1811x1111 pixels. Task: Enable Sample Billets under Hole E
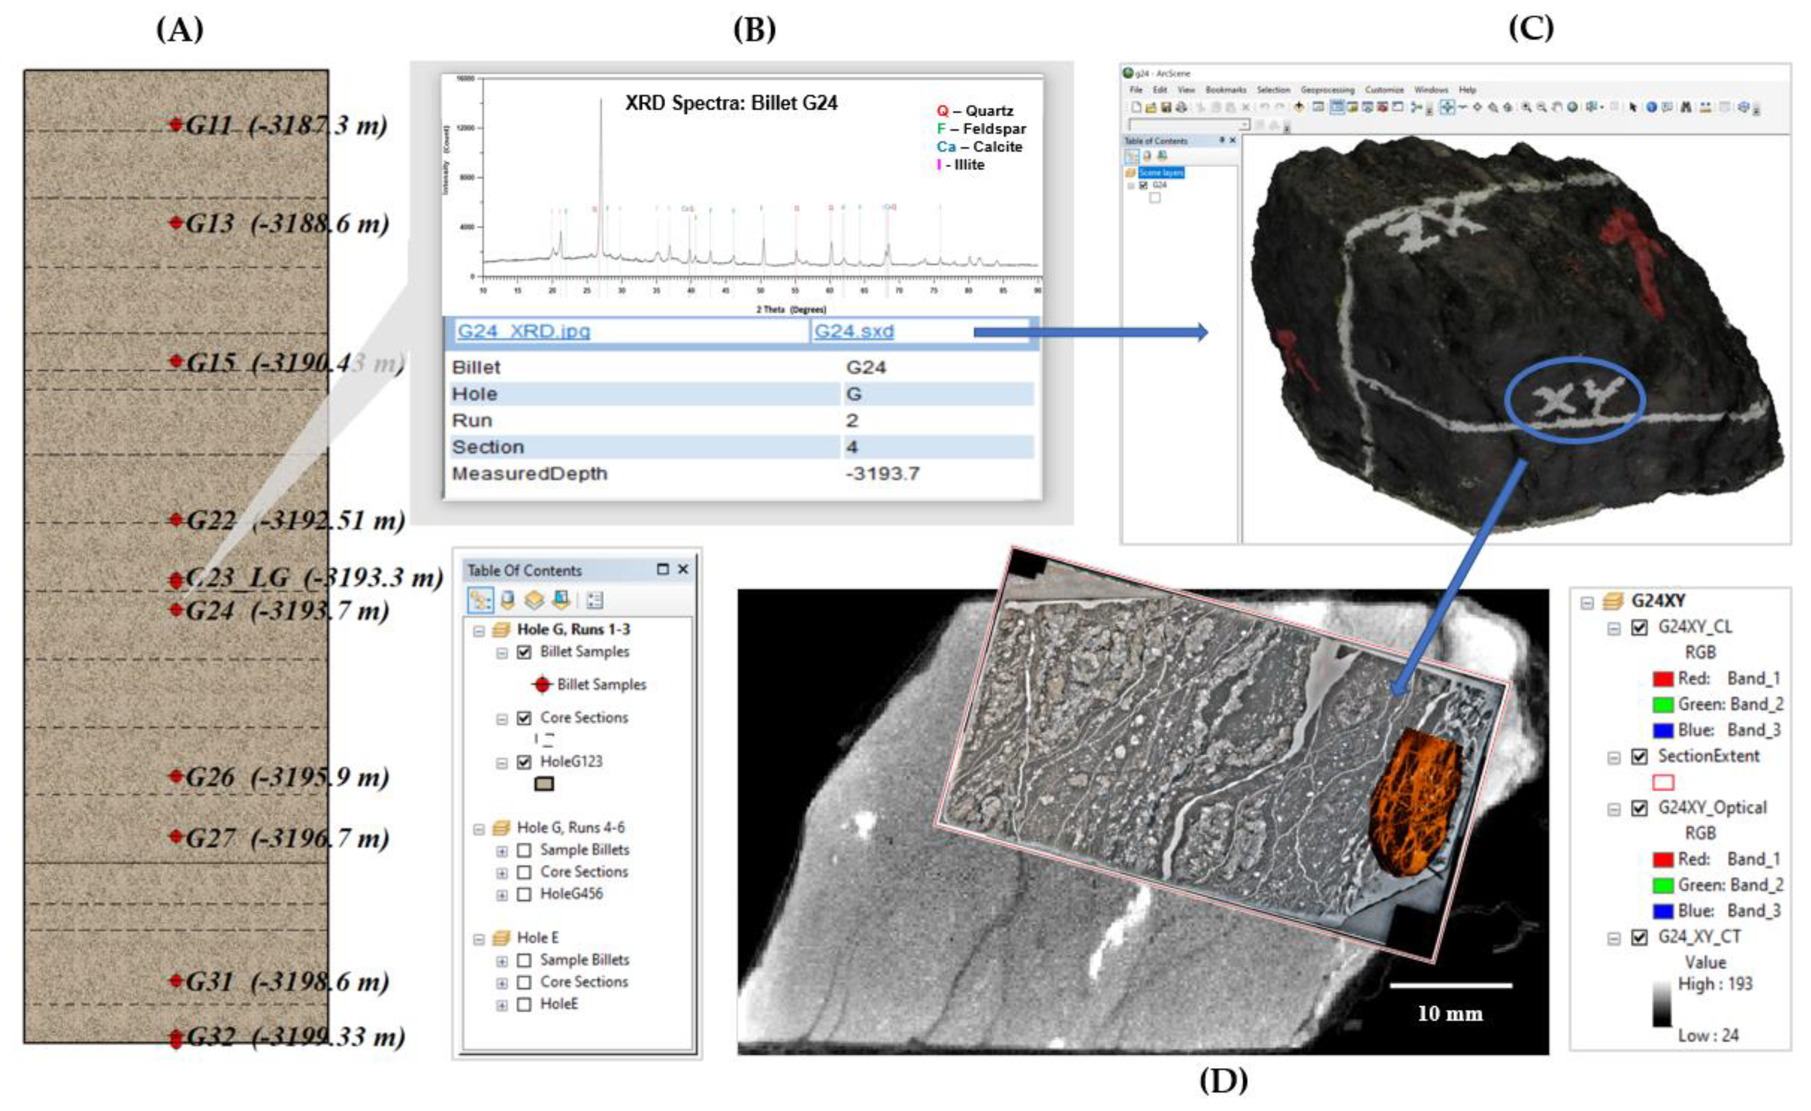point(524,960)
